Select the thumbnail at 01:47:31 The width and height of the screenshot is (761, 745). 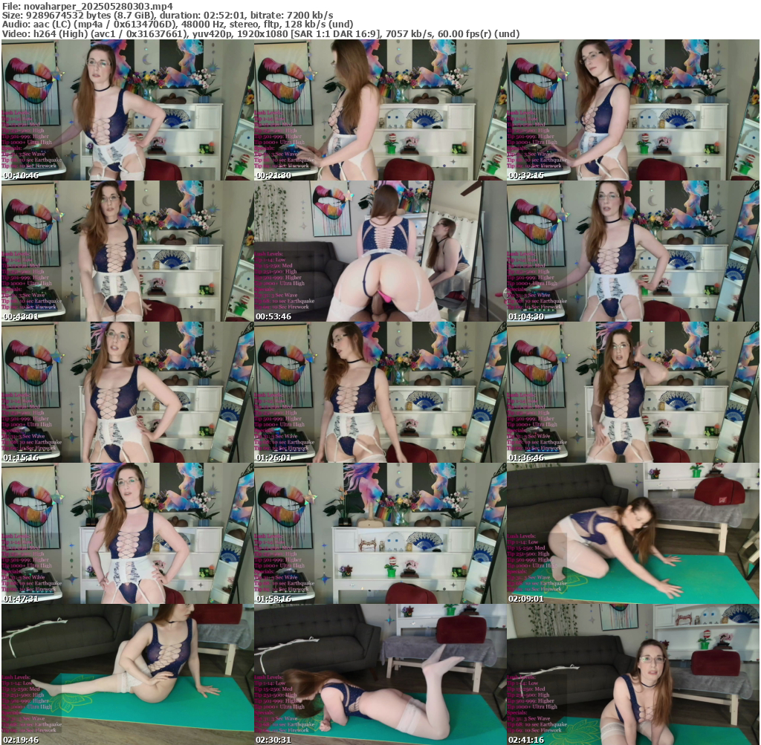(127, 533)
